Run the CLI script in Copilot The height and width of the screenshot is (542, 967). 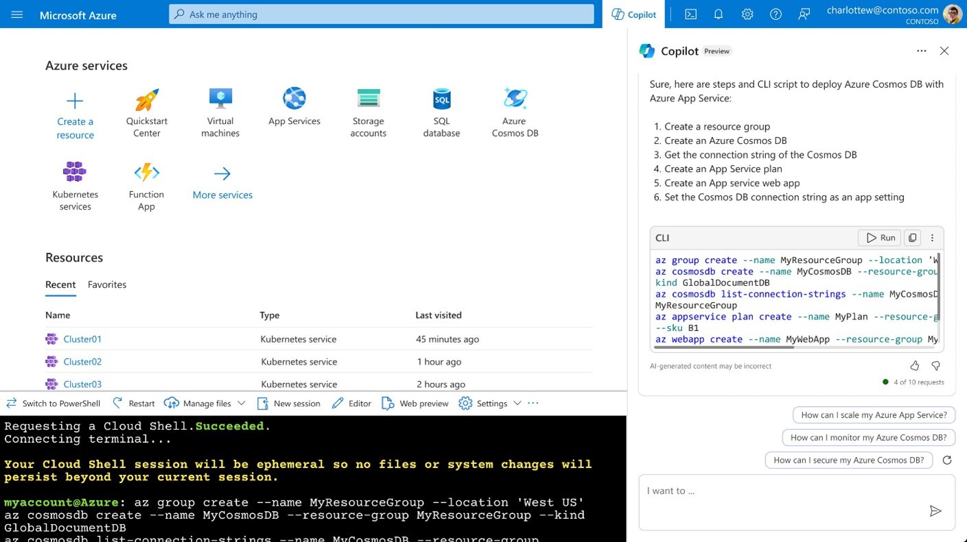879,238
